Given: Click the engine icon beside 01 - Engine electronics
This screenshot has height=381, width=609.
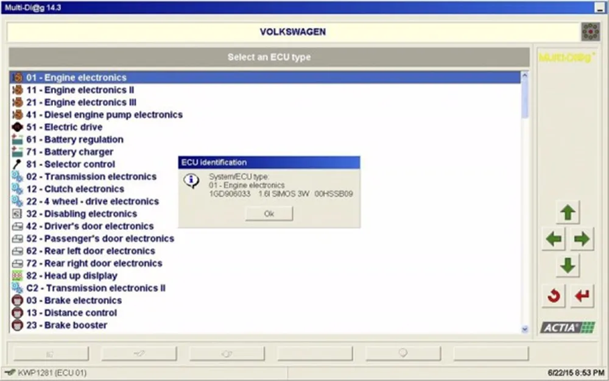Looking at the screenshot, I should pyautogui.click(x=17, y=77).
